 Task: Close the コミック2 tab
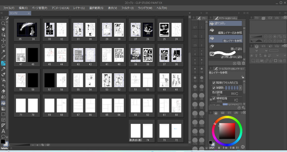[x=29, y=13]
